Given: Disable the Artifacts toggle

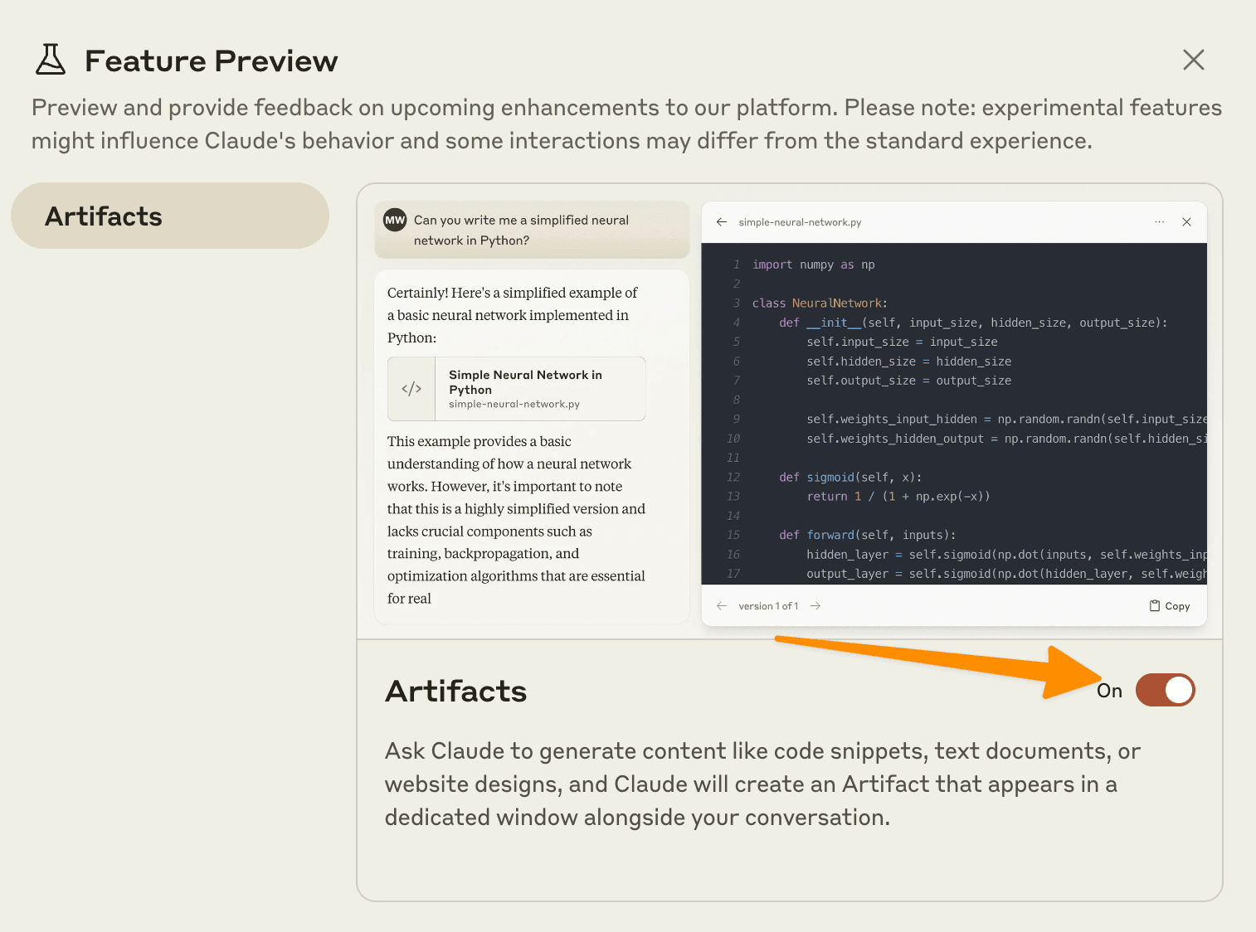Looking at the screenshot, I should (x=1165, y=689).
